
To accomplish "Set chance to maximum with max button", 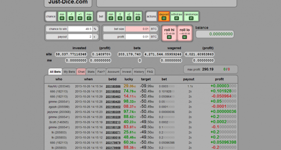I will pos(89,16).
